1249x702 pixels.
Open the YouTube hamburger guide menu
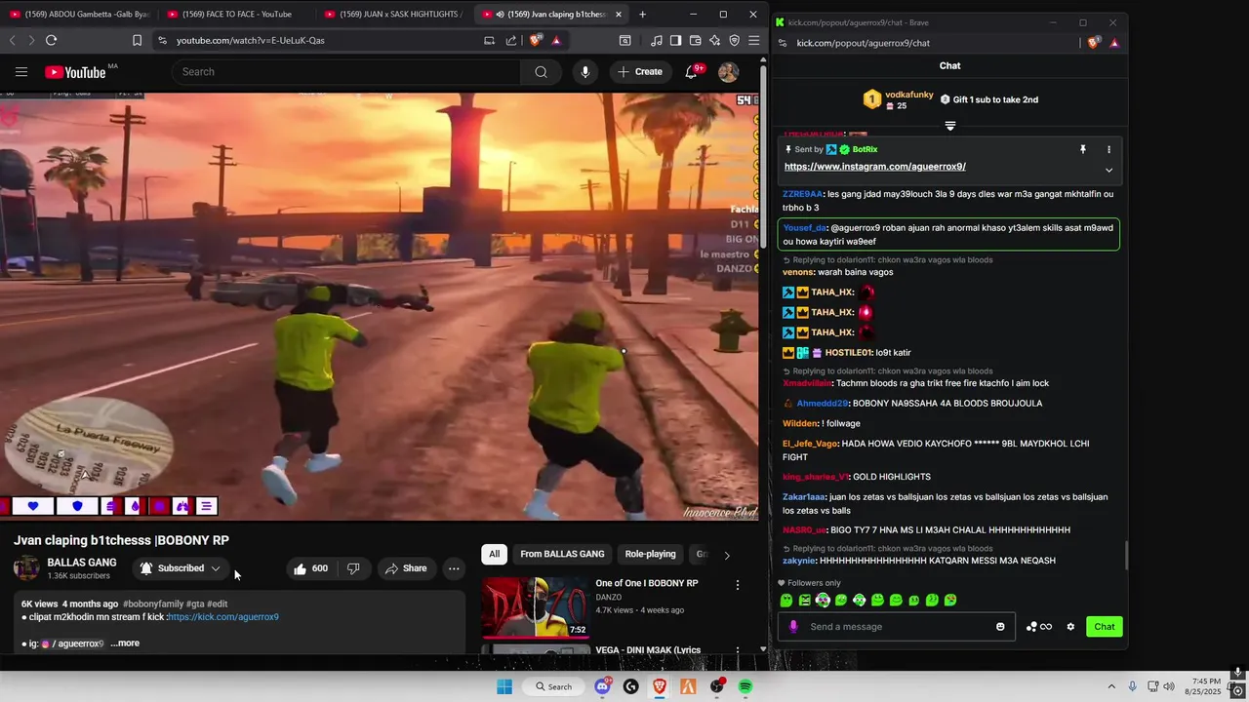[21, 71]
